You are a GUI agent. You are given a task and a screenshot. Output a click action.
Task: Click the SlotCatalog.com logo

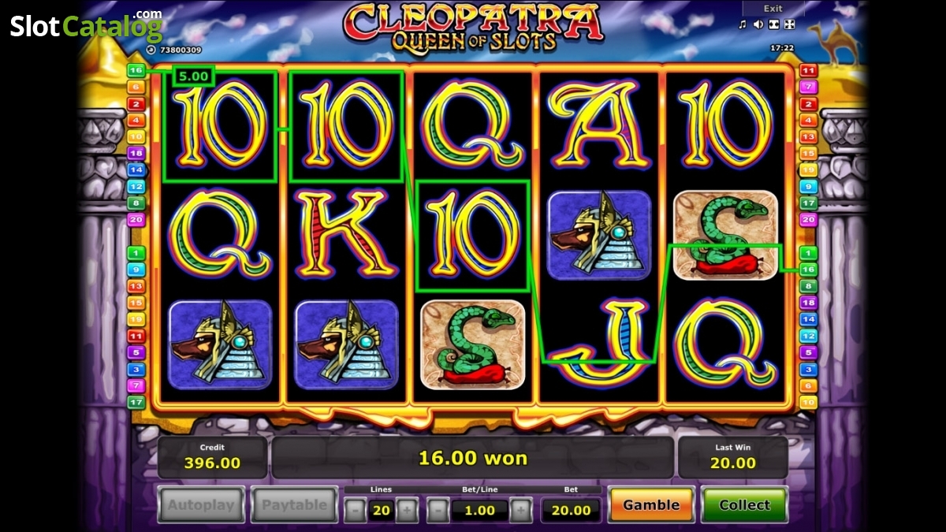tap(86, 26)
